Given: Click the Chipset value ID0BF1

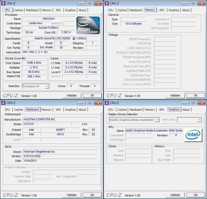Looking at the screenshot, I should (x=61, y=130).
